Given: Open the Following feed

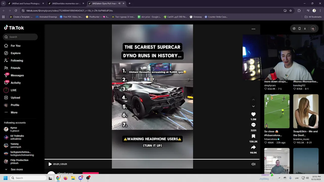Looking at the screenshot, I should pyautogui.click(x=14, y=60).
